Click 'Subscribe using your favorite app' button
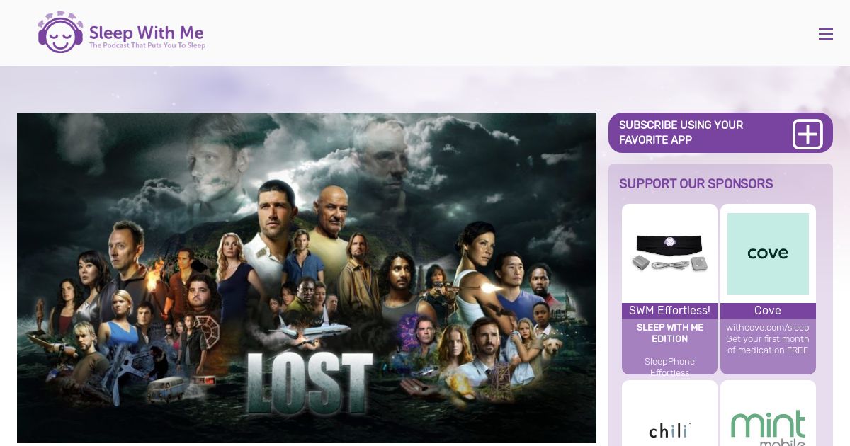Screen dimensions: 850x446 point(720,132)
